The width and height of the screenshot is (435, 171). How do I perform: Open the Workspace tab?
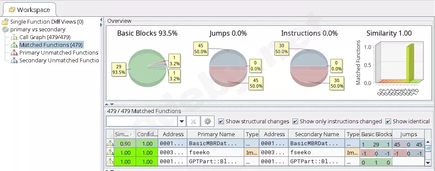(x=29, y=10)
